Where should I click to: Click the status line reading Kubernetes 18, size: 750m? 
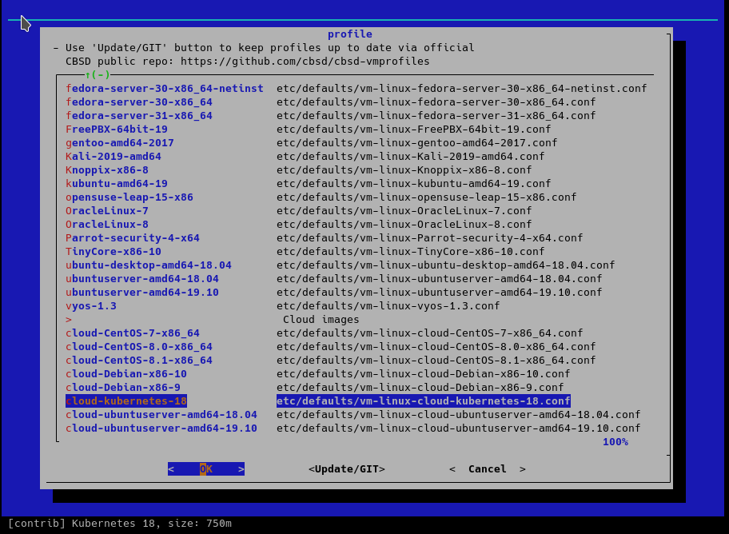click(x=120, y=524)
